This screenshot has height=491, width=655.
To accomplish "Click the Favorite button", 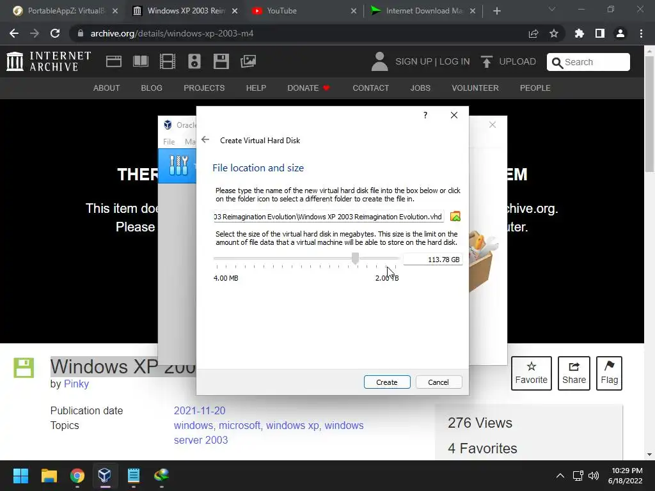I will click(532, 373).
